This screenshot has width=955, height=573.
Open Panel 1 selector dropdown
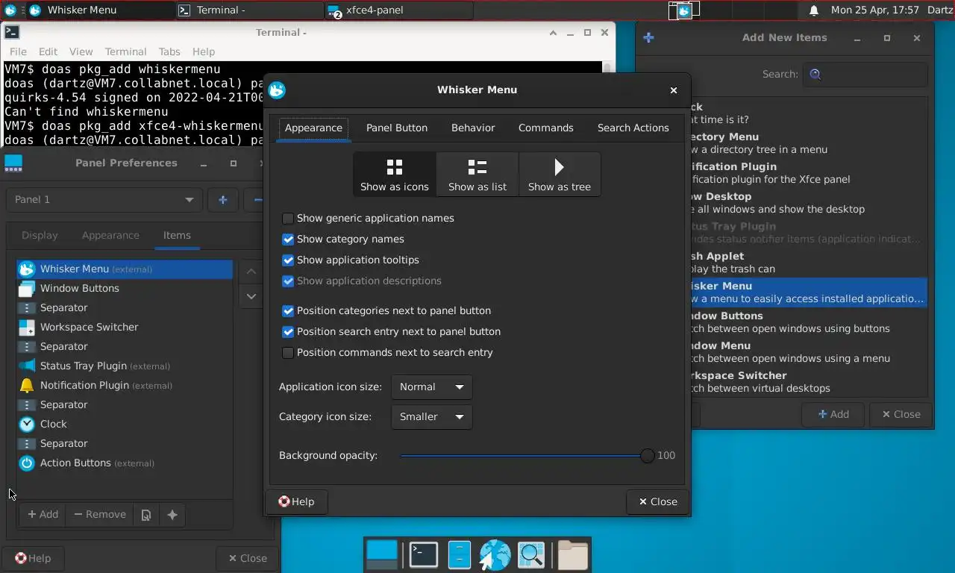tap(104, 199)
